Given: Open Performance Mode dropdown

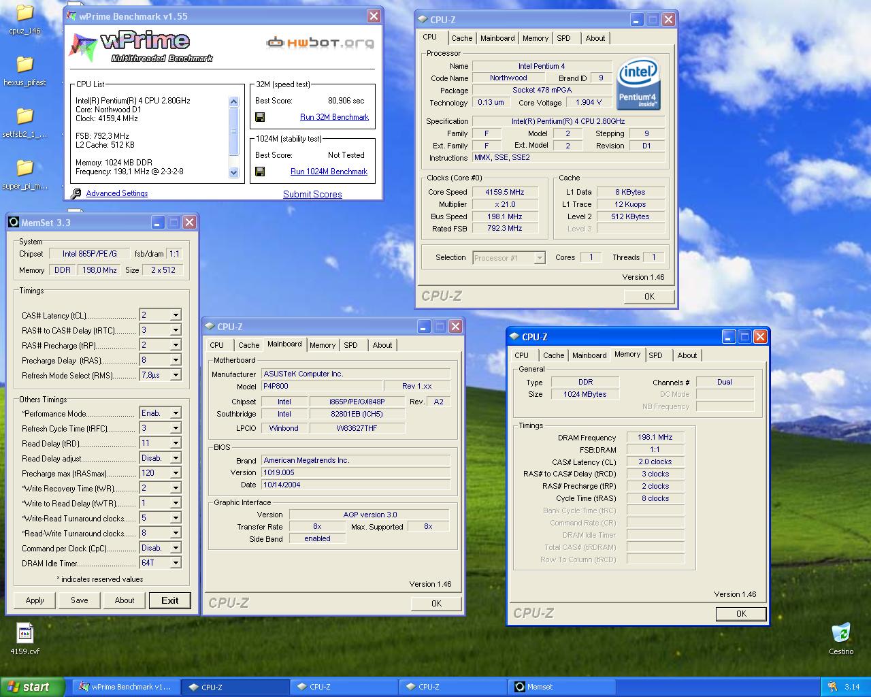Looking at the screenshot, I should click(176, 413).
